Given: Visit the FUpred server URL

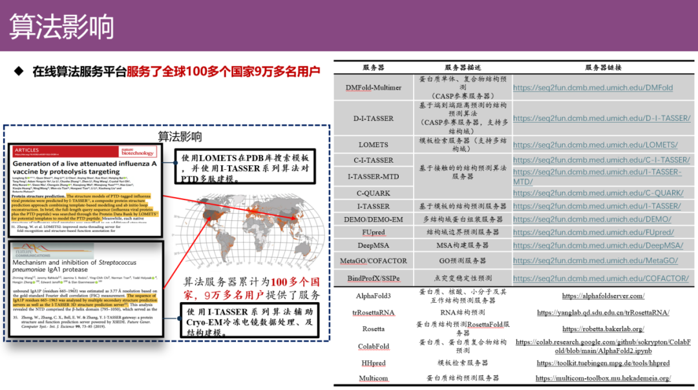Looking at the screenshot, I should [593, 232].
